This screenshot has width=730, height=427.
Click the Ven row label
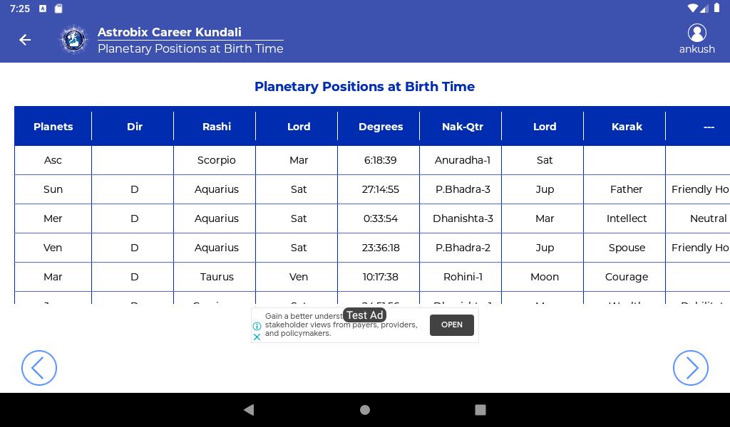click(x=53, y=248)
